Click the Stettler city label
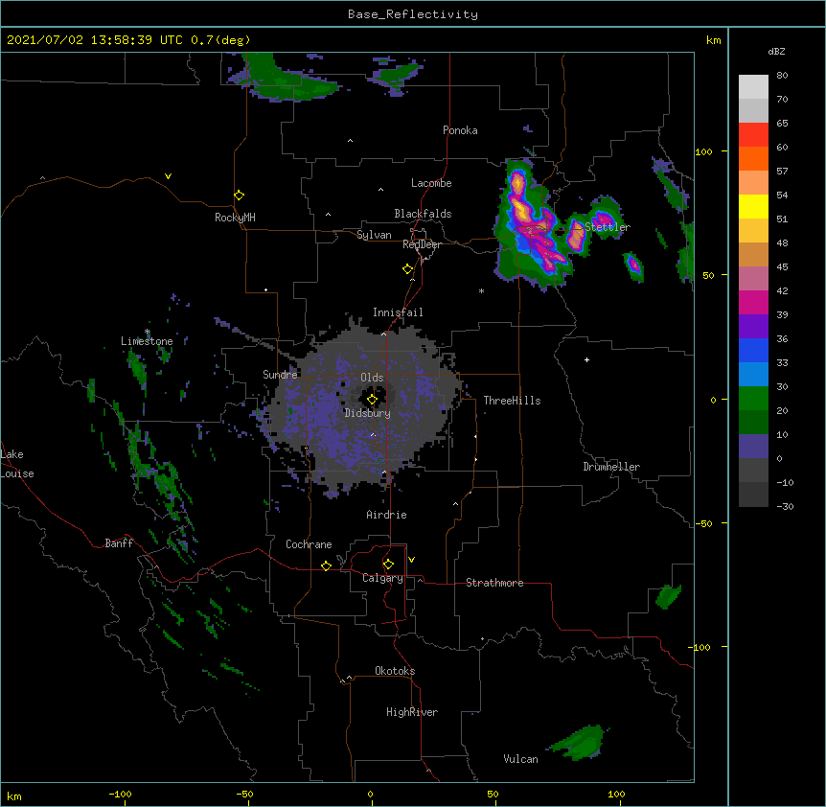Screen dimensions: 826x807 (x=608, y=227)
